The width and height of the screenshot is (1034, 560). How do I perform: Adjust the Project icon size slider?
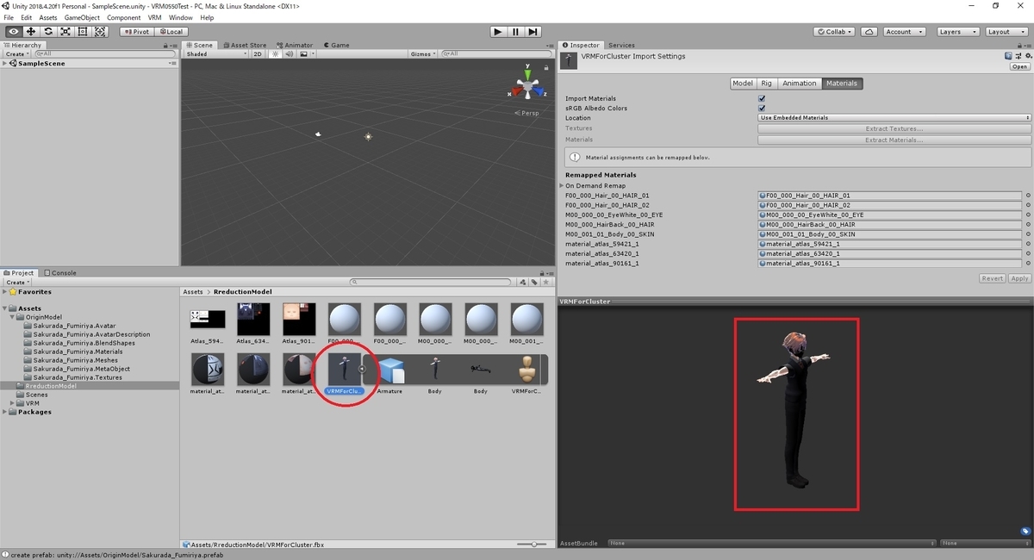click(533, 544)
